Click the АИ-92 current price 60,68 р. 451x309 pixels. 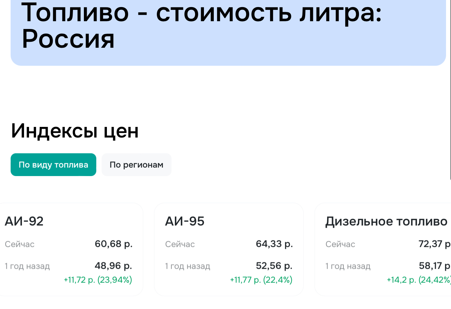pos(113,244)
